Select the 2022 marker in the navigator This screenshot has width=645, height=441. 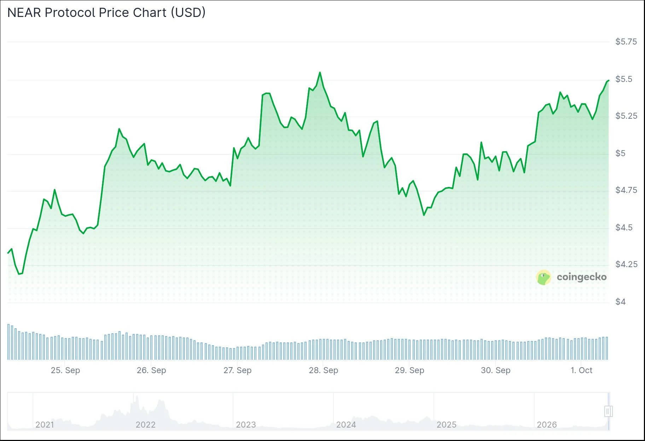145,425
